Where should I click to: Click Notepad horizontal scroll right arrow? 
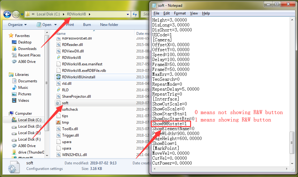(287, 168)
